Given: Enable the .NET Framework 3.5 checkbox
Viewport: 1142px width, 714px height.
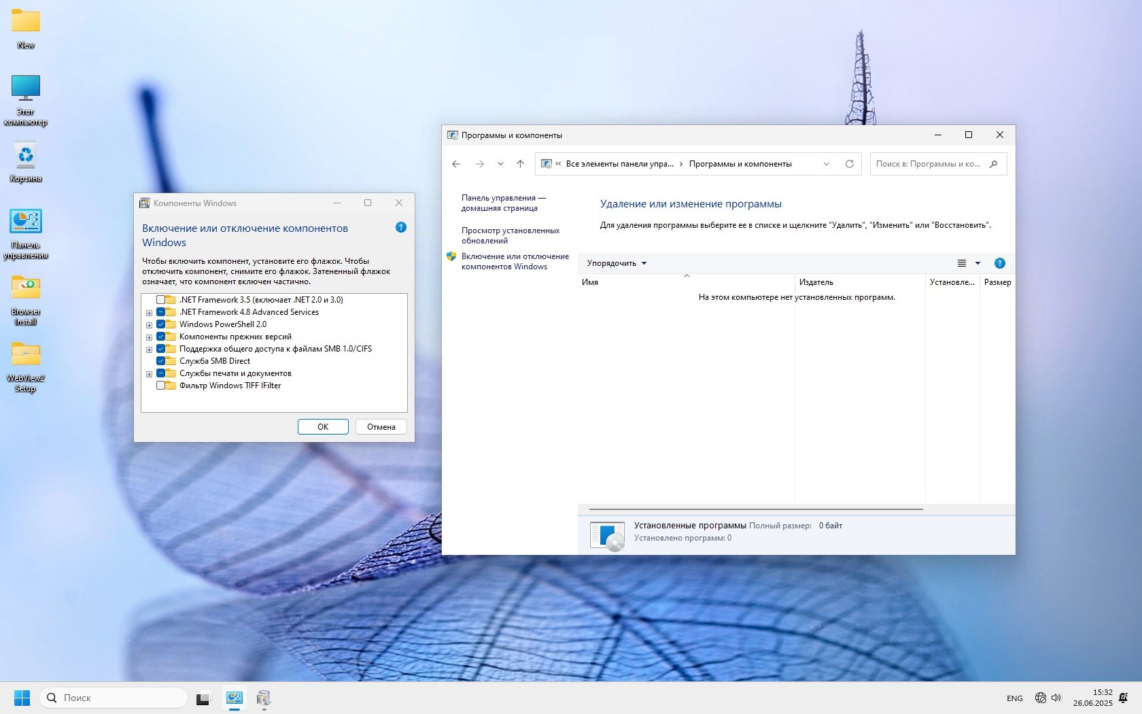Looking at the screenshot, I should [x=161, y=300].
